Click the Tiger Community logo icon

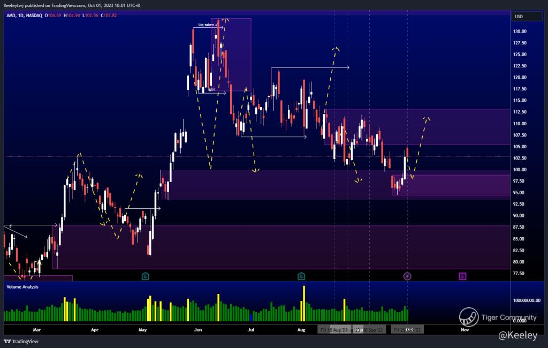469,317
